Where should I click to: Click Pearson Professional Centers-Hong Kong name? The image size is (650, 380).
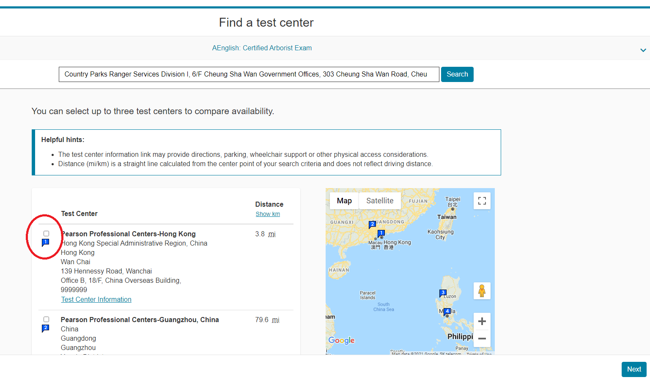(128, 234)
